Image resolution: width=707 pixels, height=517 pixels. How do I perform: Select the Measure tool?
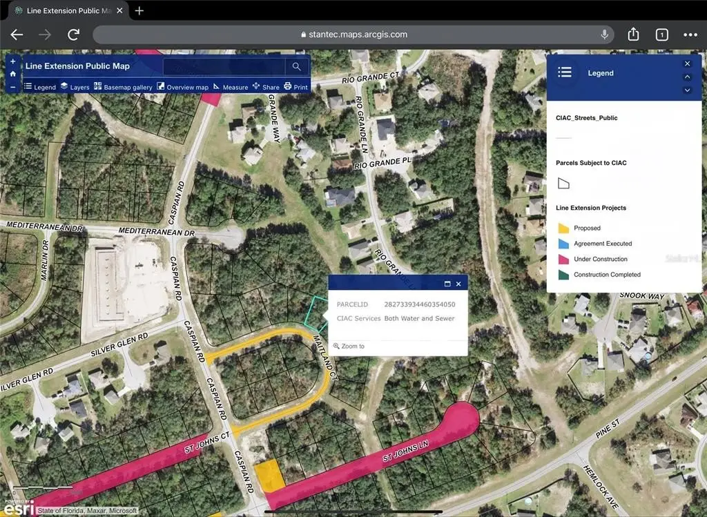230,87
